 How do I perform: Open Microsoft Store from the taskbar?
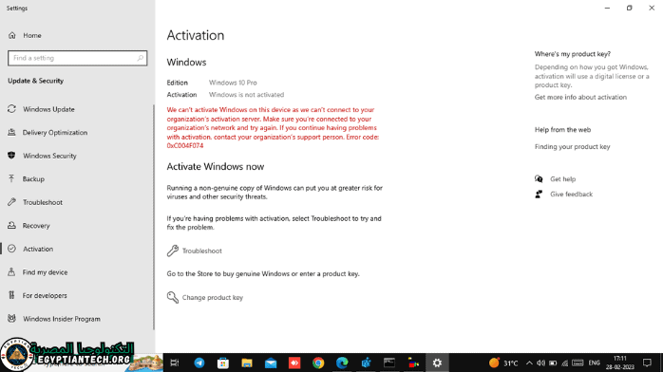pyautogui.click(x=223, y=363)
